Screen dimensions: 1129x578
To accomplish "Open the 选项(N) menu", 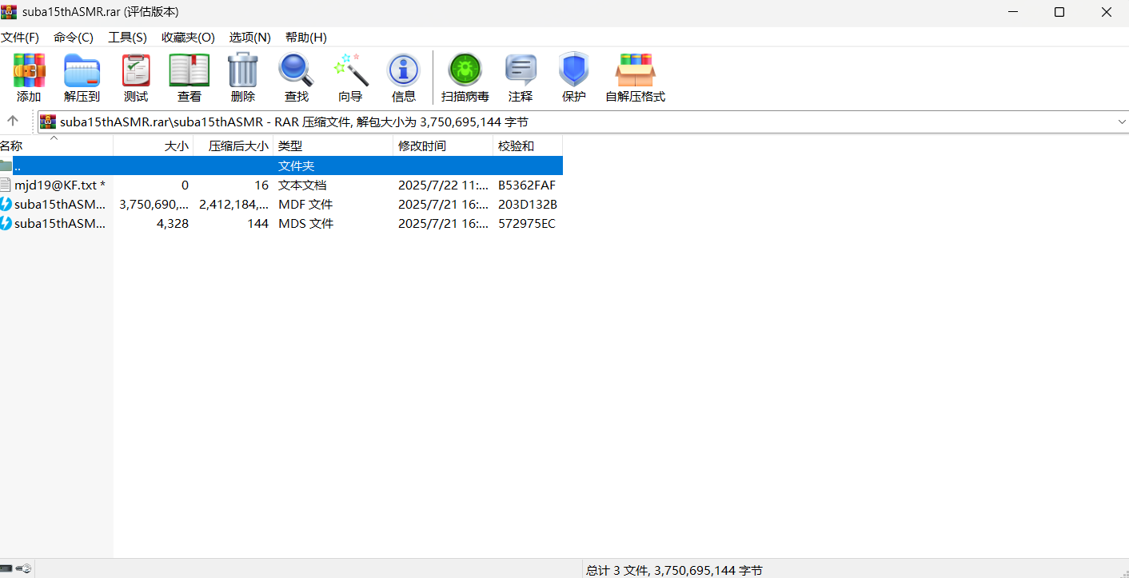I will point(249,38).
